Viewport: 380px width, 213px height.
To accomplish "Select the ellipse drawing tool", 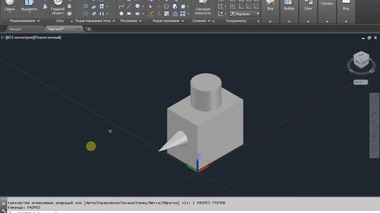I will [x=137, y=14].
